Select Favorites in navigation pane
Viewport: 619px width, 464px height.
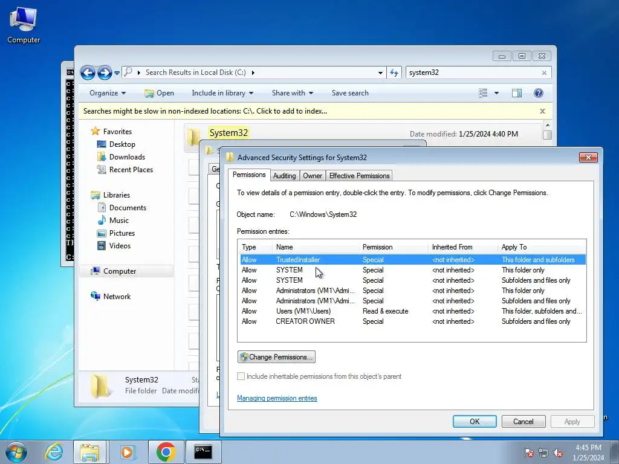117,132
